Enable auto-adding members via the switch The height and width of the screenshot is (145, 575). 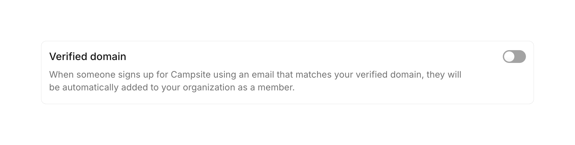[514, 57]
